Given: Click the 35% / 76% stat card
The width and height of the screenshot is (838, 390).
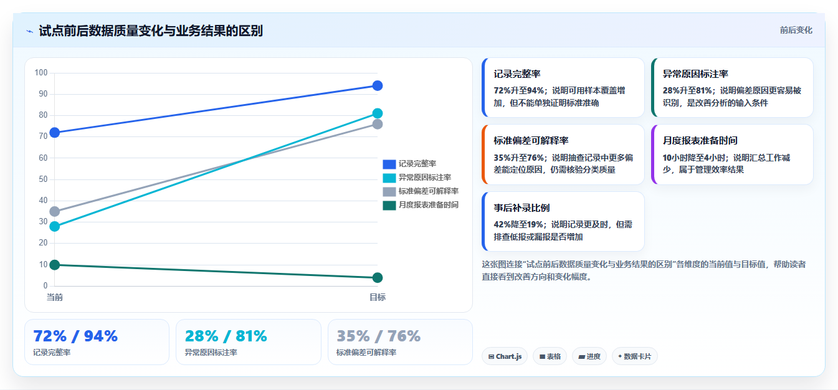Looking at the screenshot, I should pos(400,342).
